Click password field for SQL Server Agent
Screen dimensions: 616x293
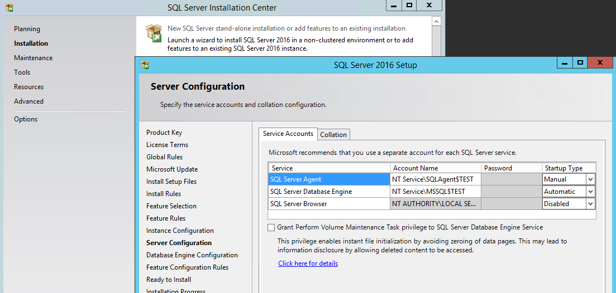coord(512,179)
